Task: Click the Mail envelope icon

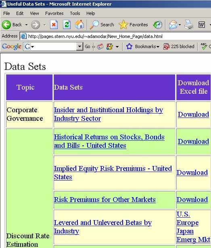Action: coord(173,25)
